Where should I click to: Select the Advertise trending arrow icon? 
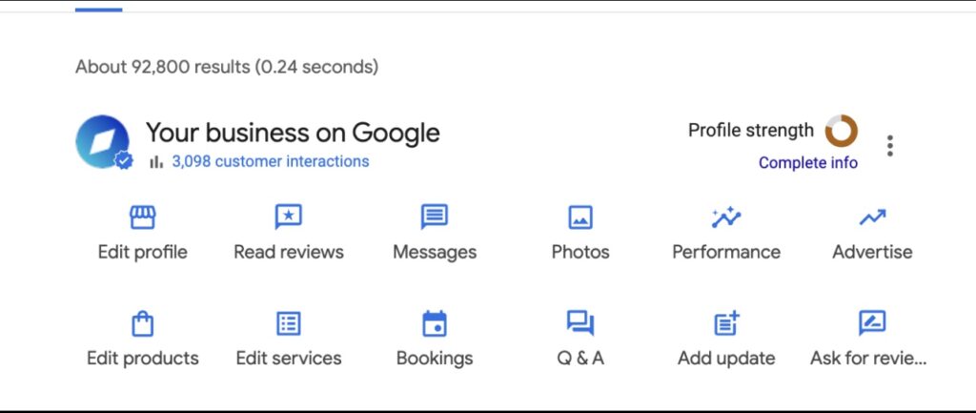872,217
